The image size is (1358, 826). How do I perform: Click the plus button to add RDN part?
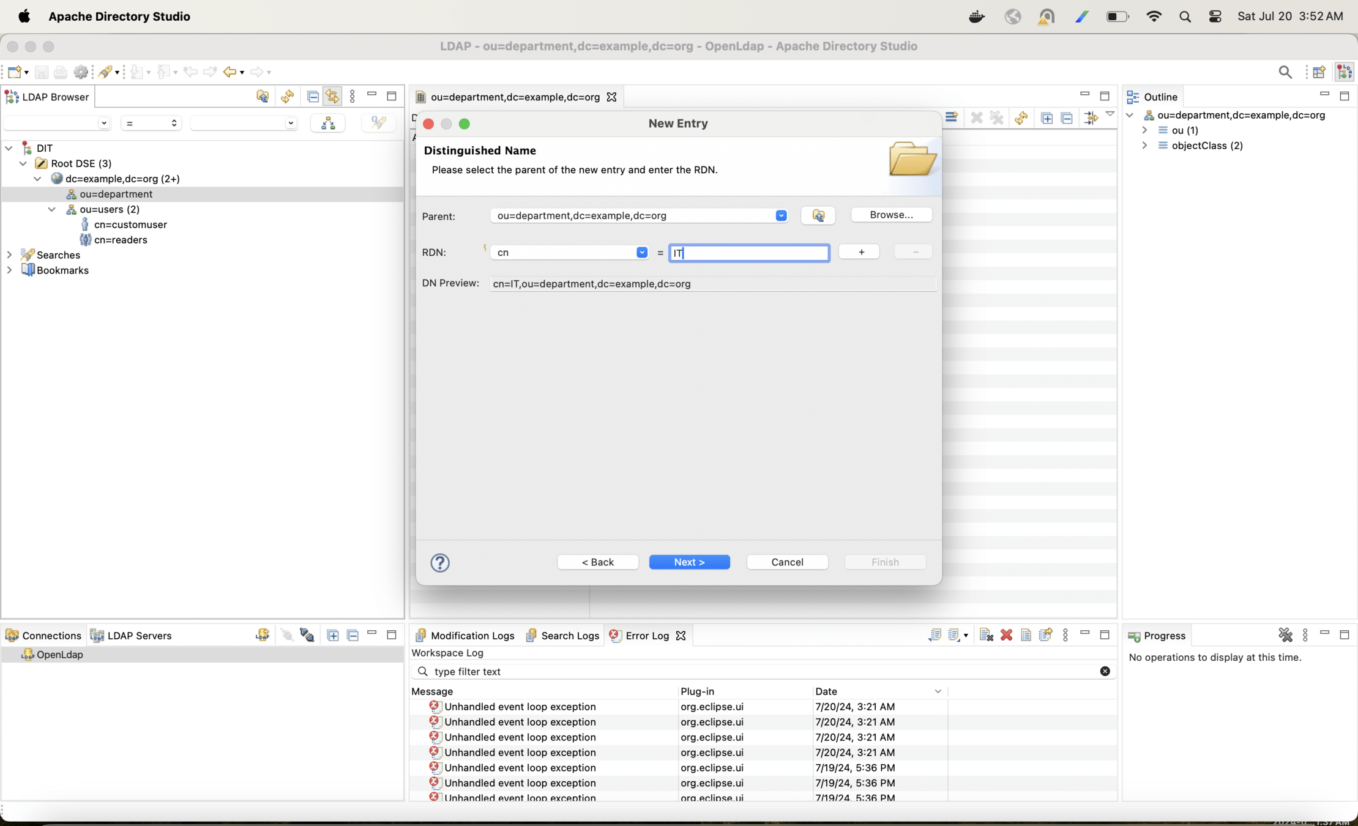point(860,252)
